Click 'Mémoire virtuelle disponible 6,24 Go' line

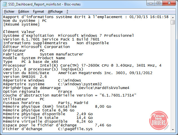48,122
